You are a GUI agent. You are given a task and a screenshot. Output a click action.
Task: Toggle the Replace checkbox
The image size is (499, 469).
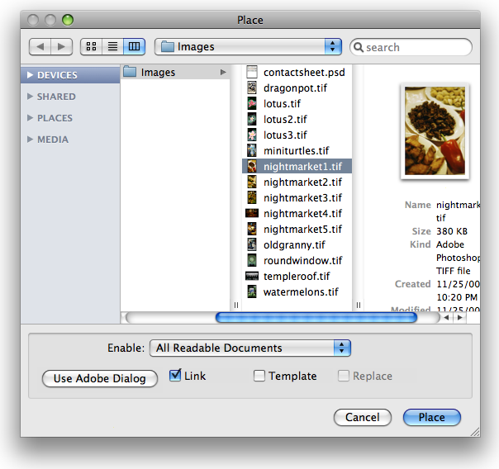344,377
